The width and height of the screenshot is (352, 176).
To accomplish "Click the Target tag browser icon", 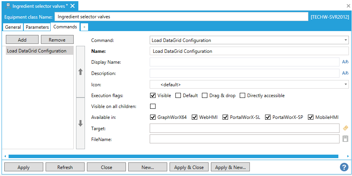I will click(345, 128).
